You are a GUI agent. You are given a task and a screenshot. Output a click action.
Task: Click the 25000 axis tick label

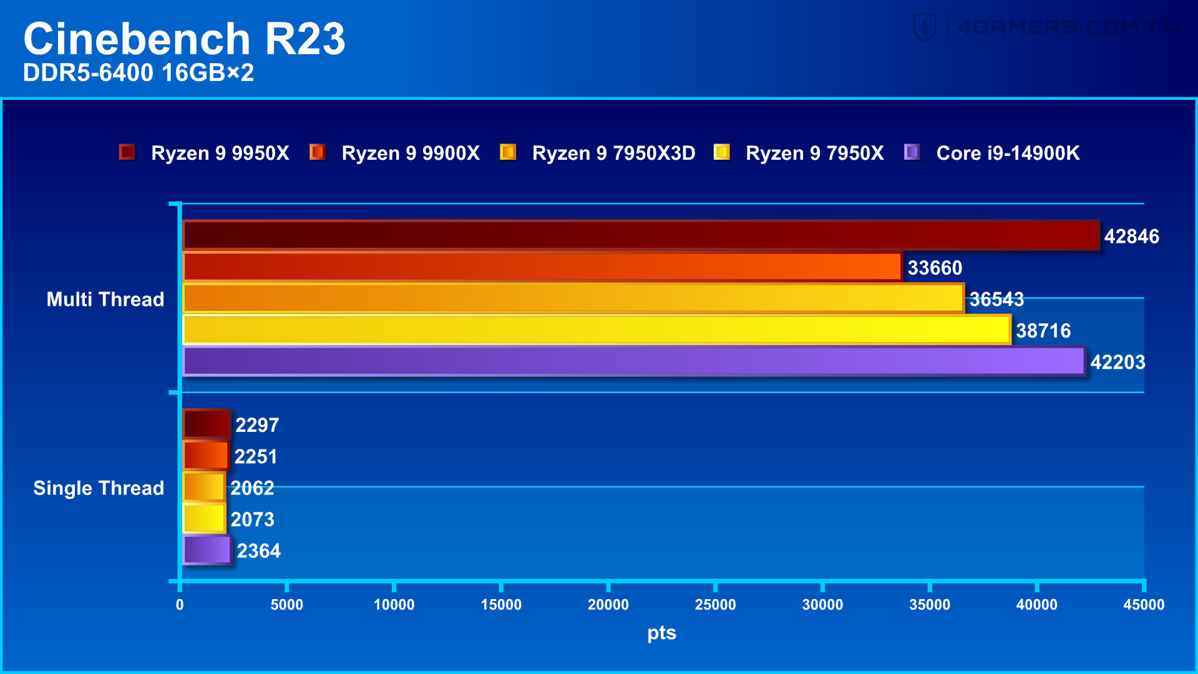(x=716, y=605)
